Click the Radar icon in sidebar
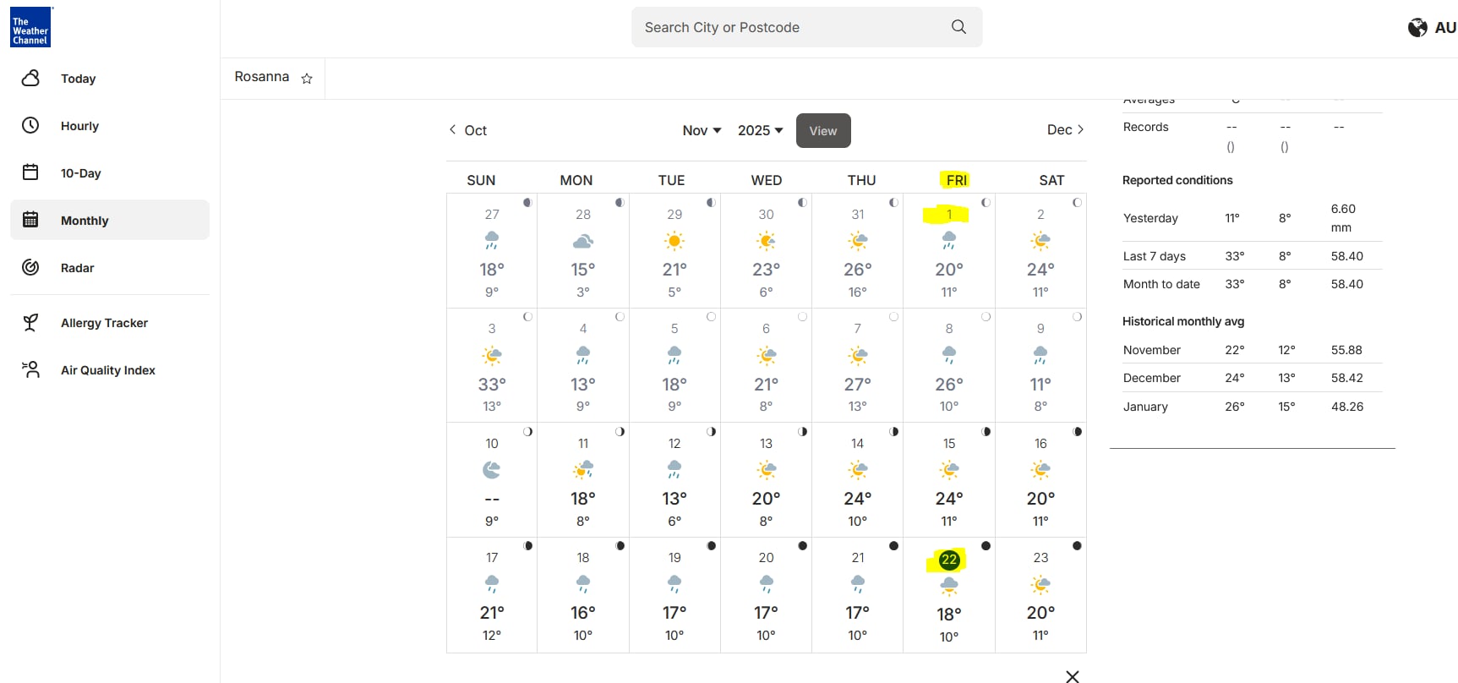Viewport: 1458px width, 683px height. 30,267
